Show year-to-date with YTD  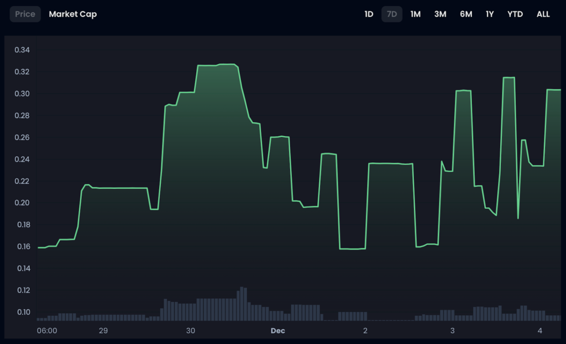coord(515,14)
